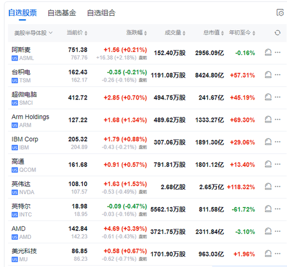Image resolution: width=287 pixels, height=267 pixels.
Task: Click volume 2.68亿股
Action: coord(173,187)
